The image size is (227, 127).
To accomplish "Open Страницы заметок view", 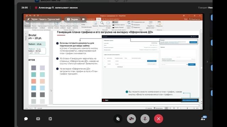I will [x=50, y=25].
